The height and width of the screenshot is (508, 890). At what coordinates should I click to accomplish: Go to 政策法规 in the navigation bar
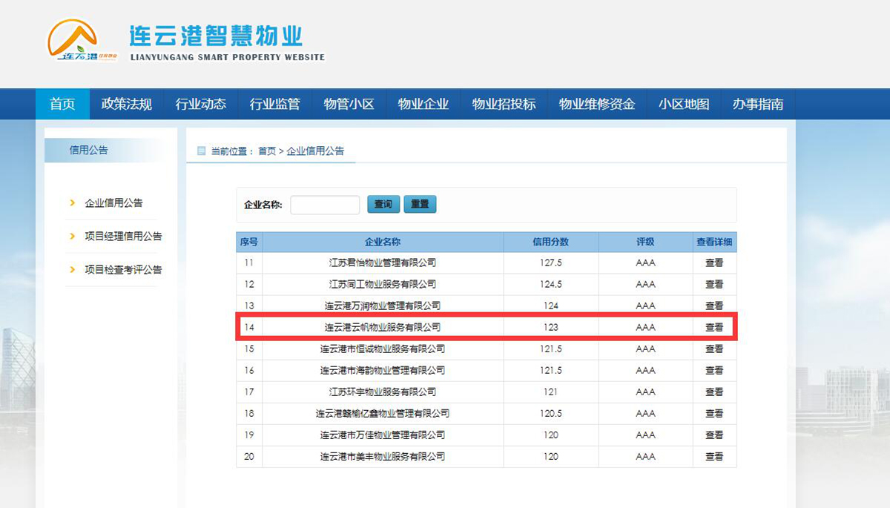click(126, 105)
